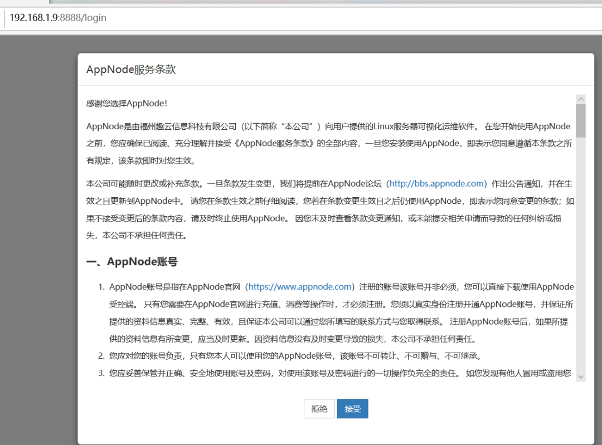Open the http://bbs.appnode.com forum link
The image size is (602, 445).
436,183
